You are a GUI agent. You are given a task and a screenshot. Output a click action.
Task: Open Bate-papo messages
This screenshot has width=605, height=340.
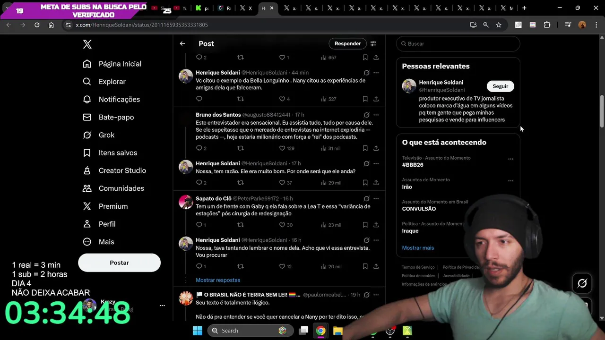click(109, 117)
